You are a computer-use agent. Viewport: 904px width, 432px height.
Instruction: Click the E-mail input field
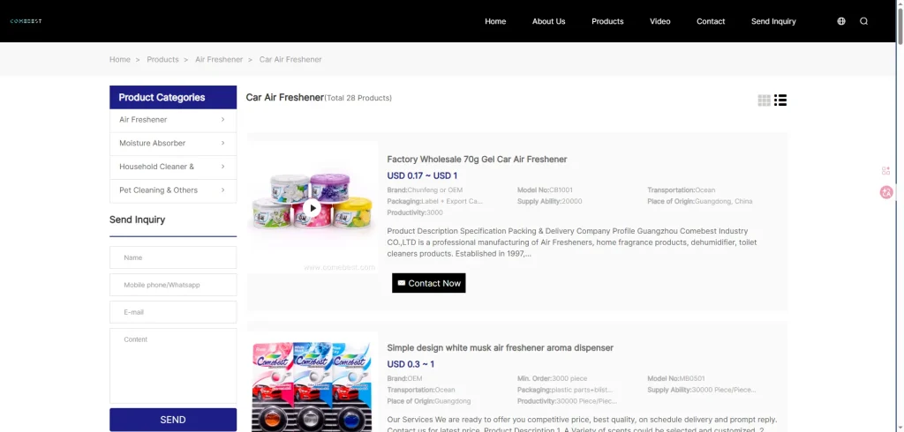click(x=173, y=312)
